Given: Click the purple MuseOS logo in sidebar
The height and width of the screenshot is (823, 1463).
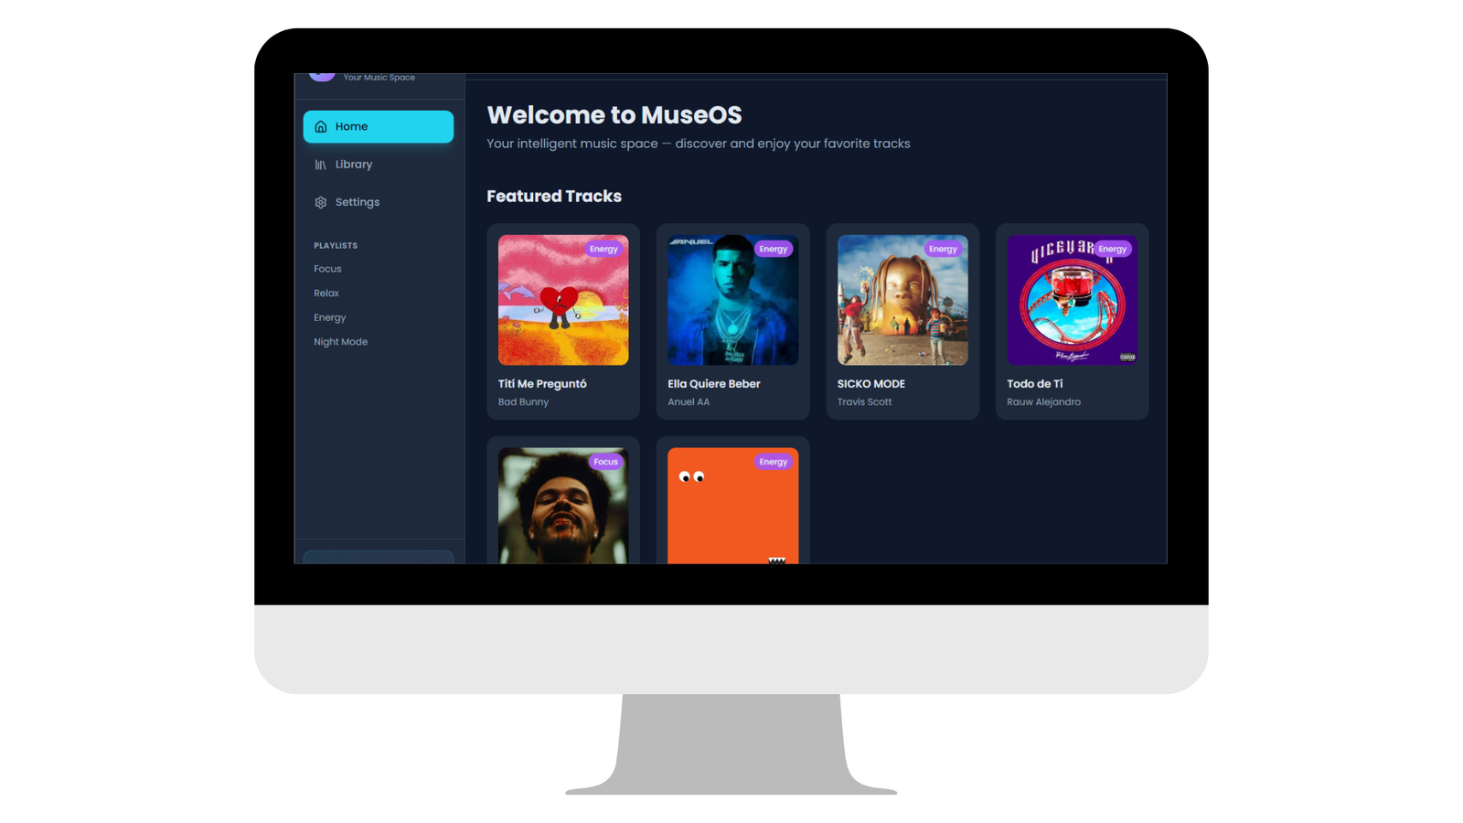Looking at the screenshot, I should click(x=322, y=77).
